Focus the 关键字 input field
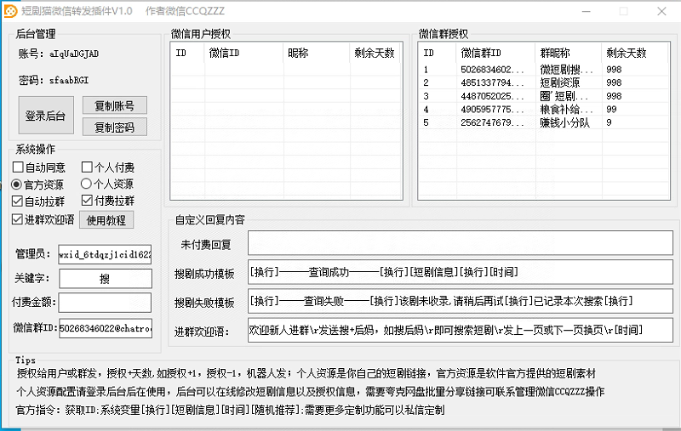The width and height of the screenshot is (681, 431). (105, 278)
